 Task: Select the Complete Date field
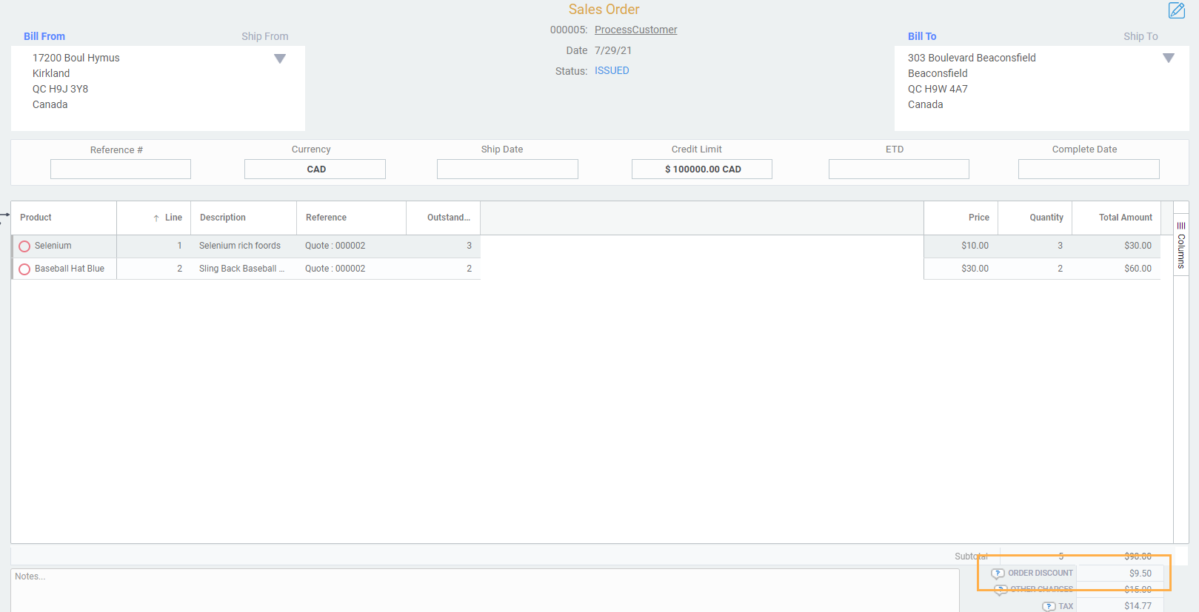pos(1089,169)
